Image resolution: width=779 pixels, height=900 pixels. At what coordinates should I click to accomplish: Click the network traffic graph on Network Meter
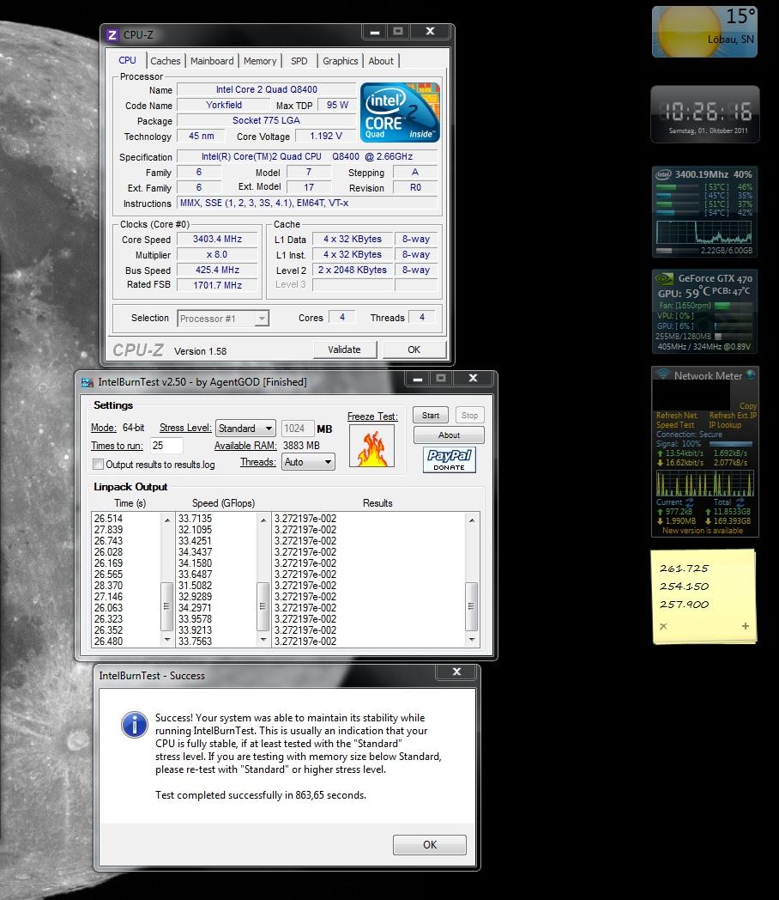coord(705,483)
